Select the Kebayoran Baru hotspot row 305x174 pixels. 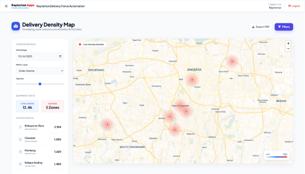[40, 127]
